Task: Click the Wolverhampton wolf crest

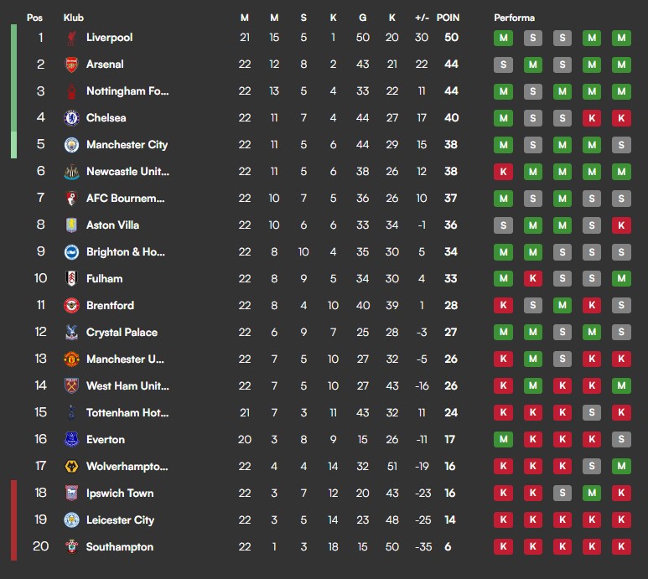Action: pyautogui.click(x=71, y=467)
